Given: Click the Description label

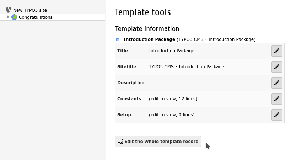Looking at the screenshot, I should (x=131, y=83).
